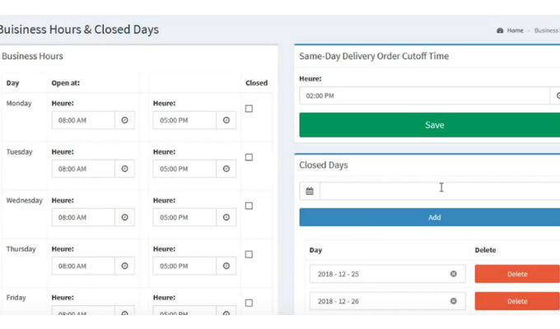Viewport: 560px width, 329px height.
Task: Clear the 2018 - 12 - 25 date
Action: (x=454, y=274)
